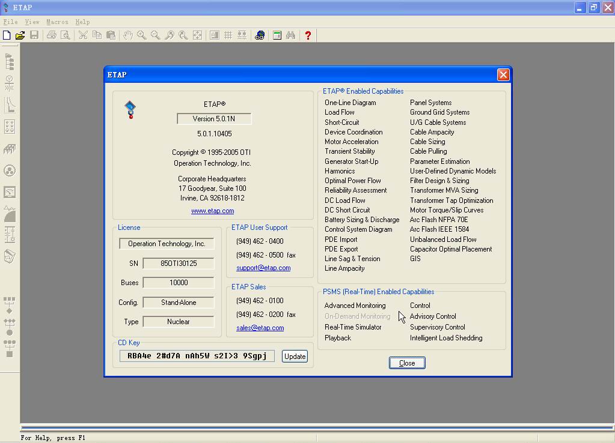
Task: Click the globe hyperlink toolbar icon
Action: [260, 35]
